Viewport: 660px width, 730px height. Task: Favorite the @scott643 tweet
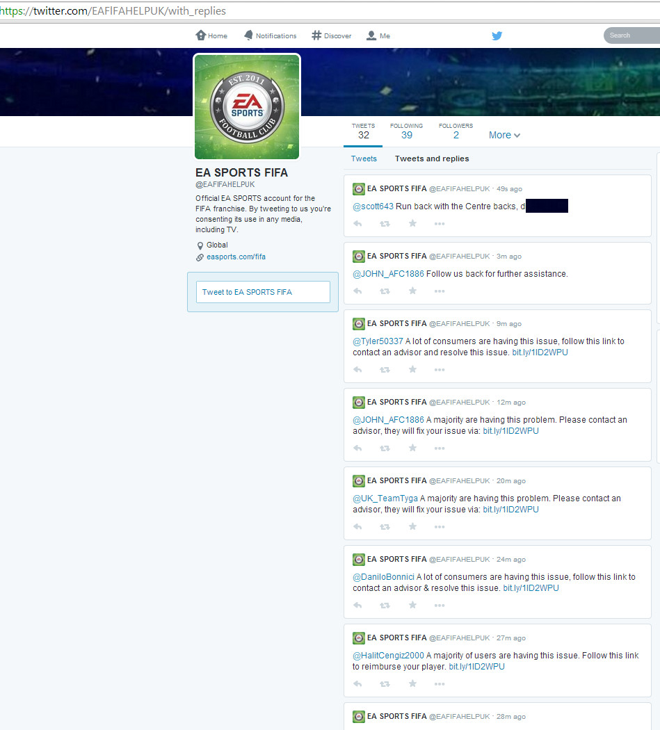coord(412,223)
